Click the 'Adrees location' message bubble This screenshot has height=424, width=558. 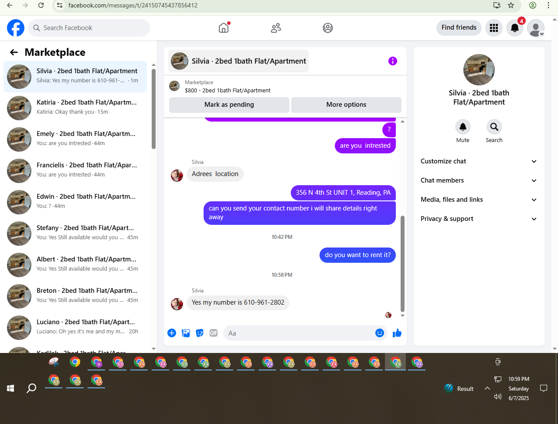pyautogui.click(x=215, y=174)
